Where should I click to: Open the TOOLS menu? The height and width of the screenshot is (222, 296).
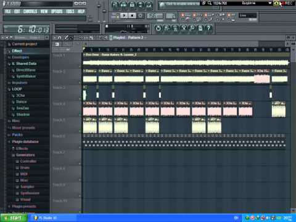pyautogui.click(x=70, y=11)
